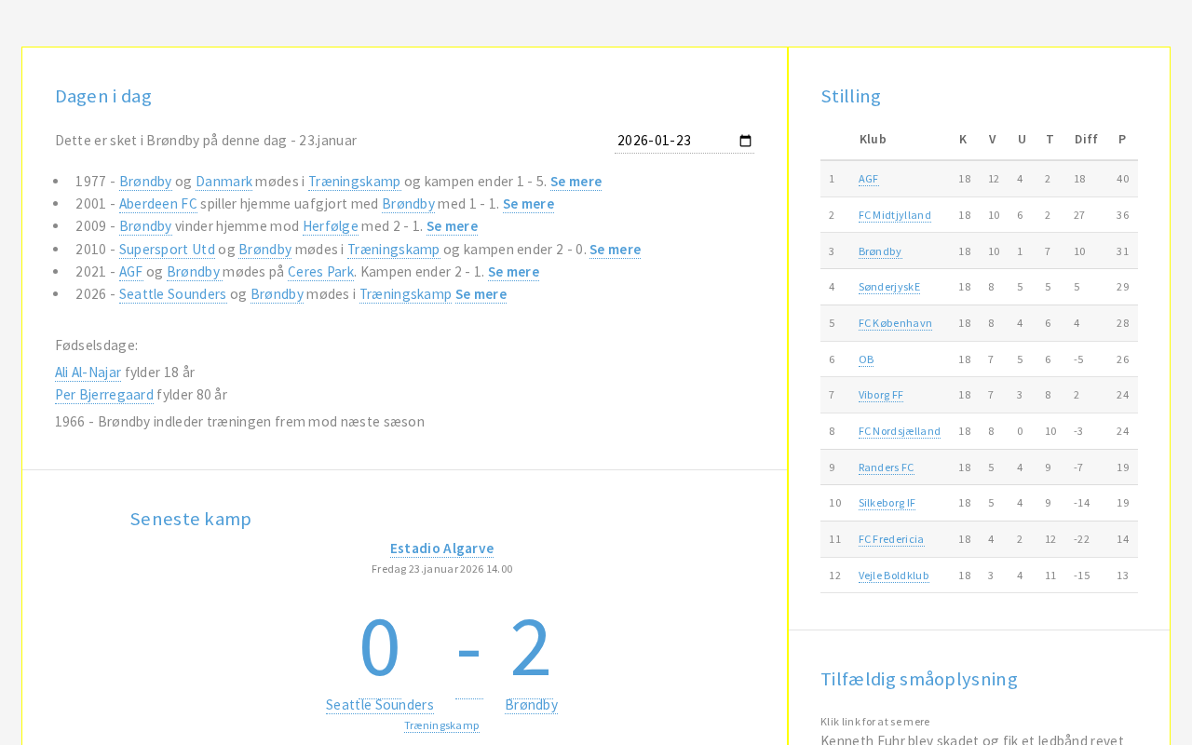Click the 'Stilling' heading
Screen dimensions: 1192x745
(x=850, y=96)
